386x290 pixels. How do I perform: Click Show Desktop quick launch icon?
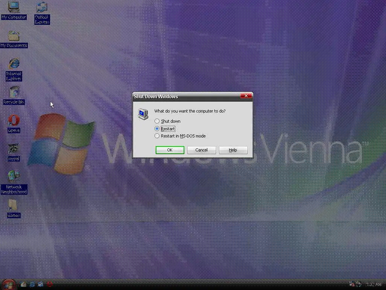[24, 285]
